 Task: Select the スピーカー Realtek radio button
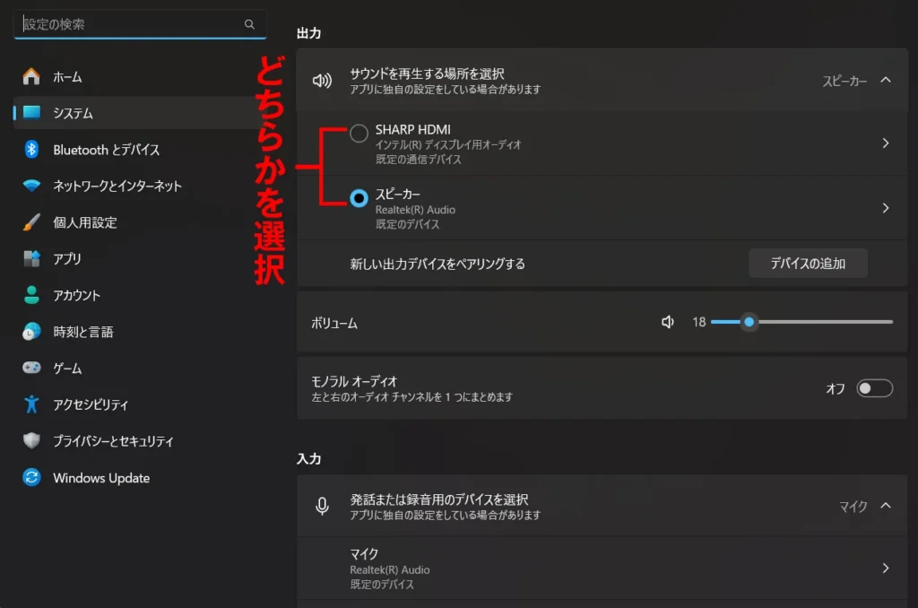click(x=359, y=198)
